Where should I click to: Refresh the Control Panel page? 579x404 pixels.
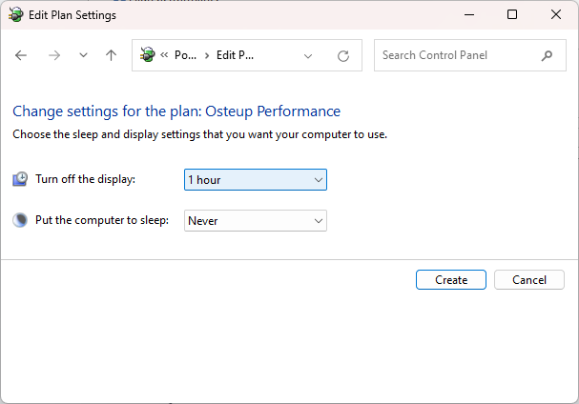pyautogui.click(x=343, y=55)
